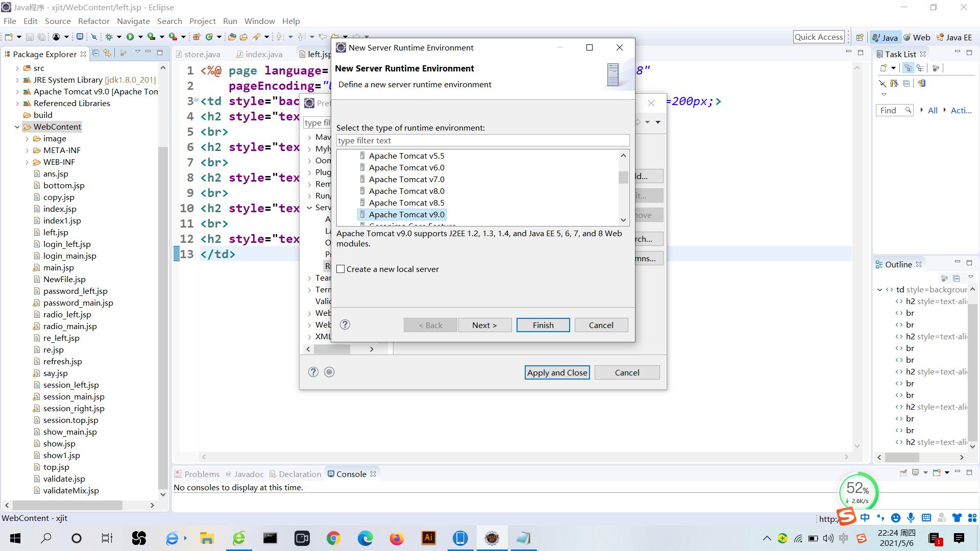The height and width of the screenshot is (551, 980).
Task: Expand JRE System Library node
Action: tap(17, 80)
